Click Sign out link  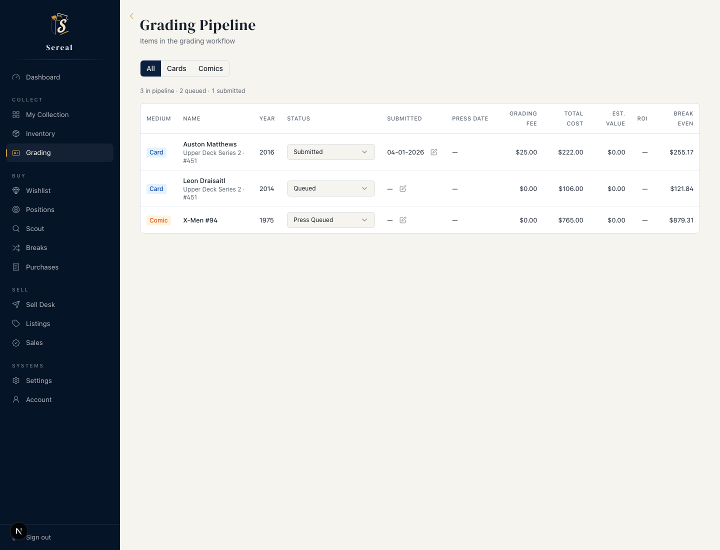38,537
